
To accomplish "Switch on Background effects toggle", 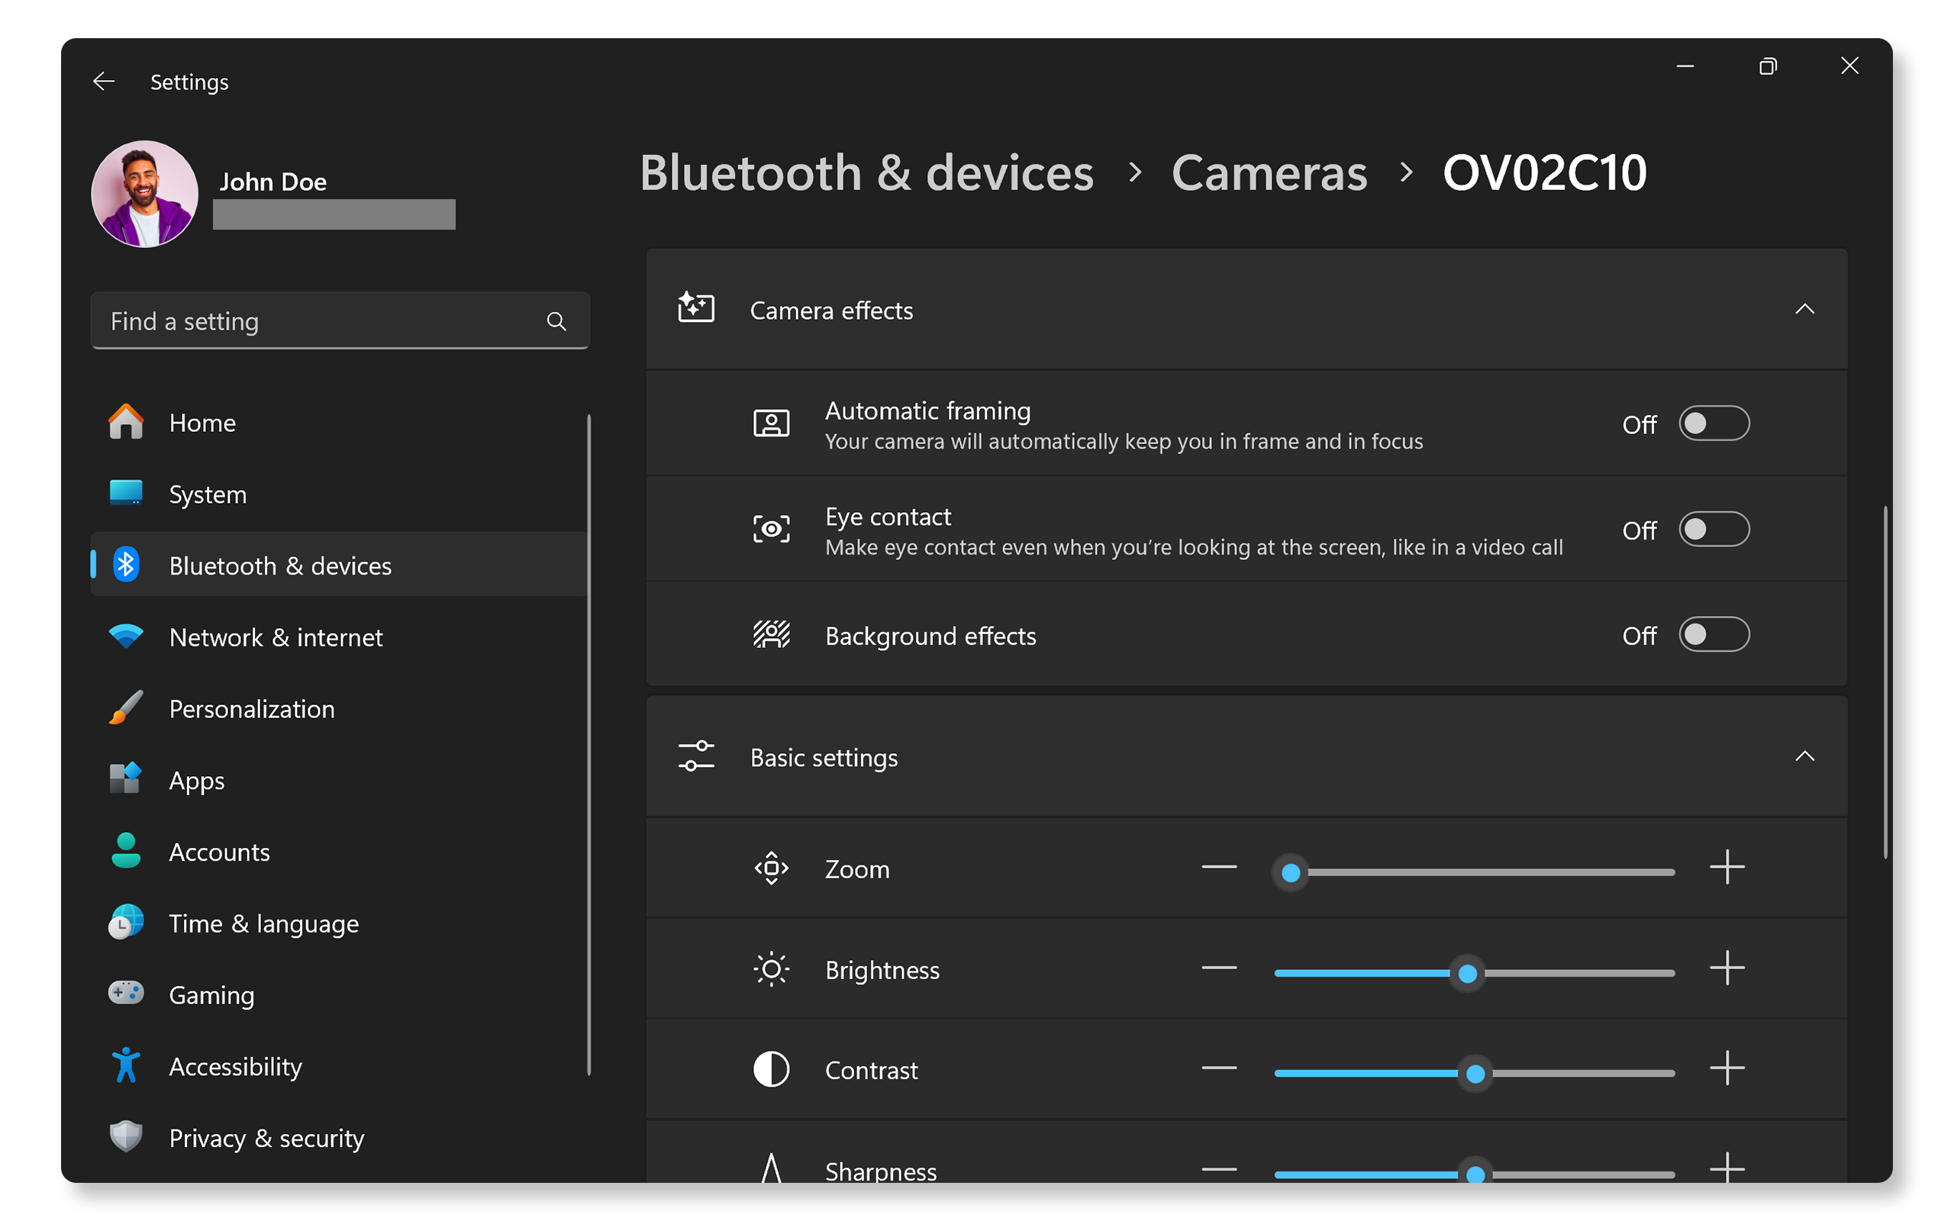I will (1714, 635).
